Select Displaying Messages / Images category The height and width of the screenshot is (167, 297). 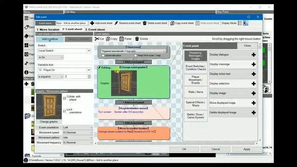pos(196,56)
